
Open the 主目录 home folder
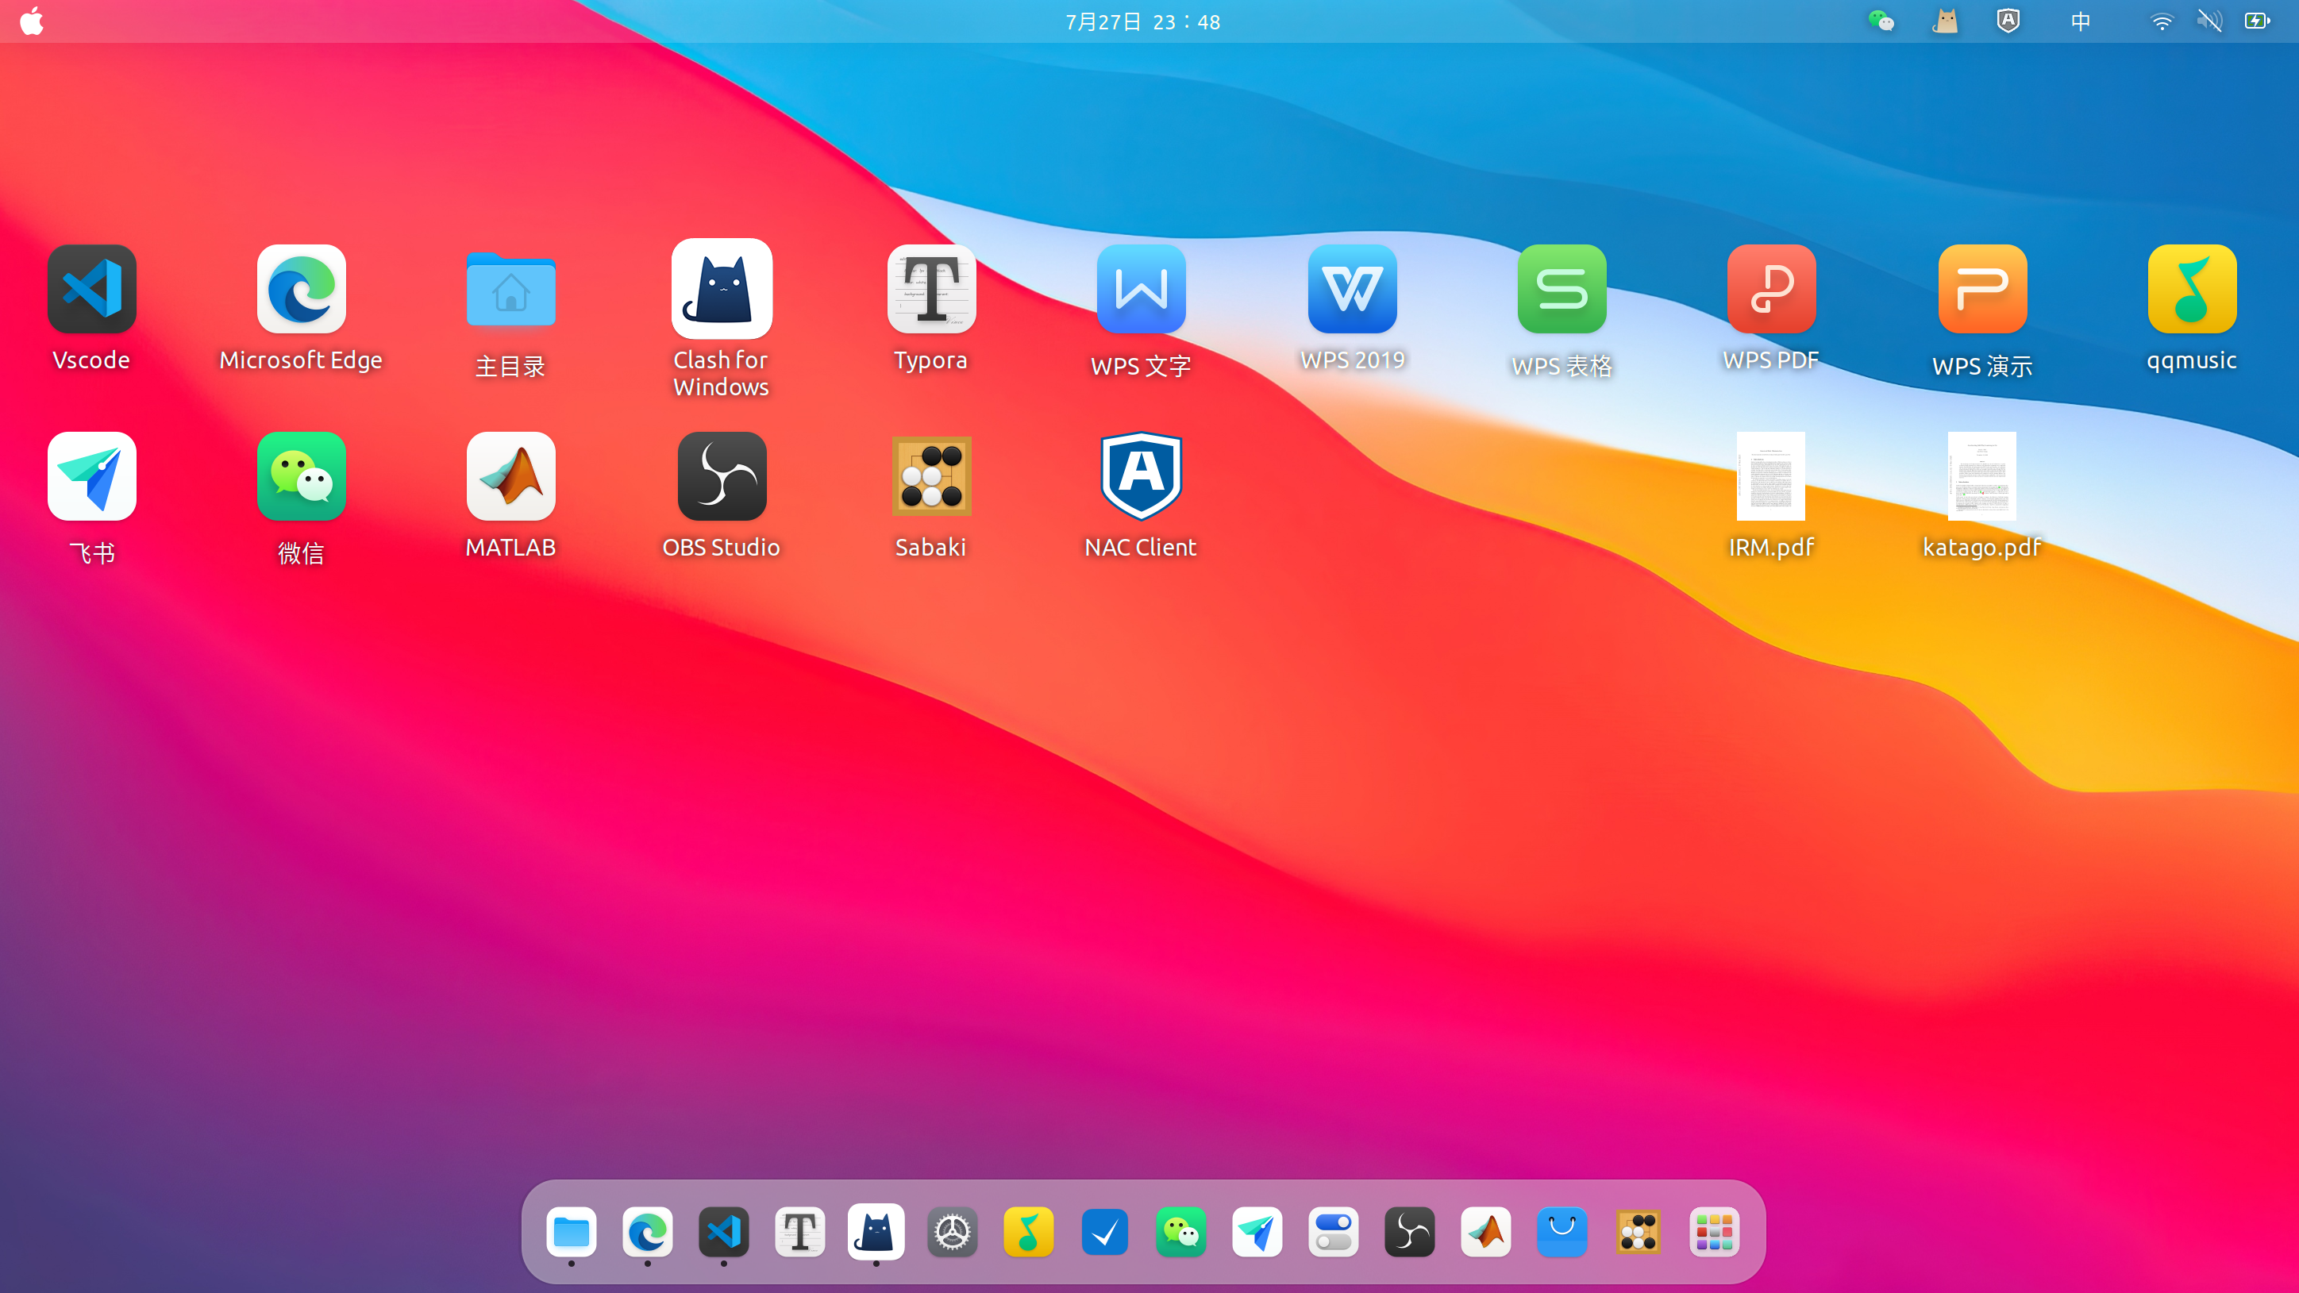tap(511, 289)
